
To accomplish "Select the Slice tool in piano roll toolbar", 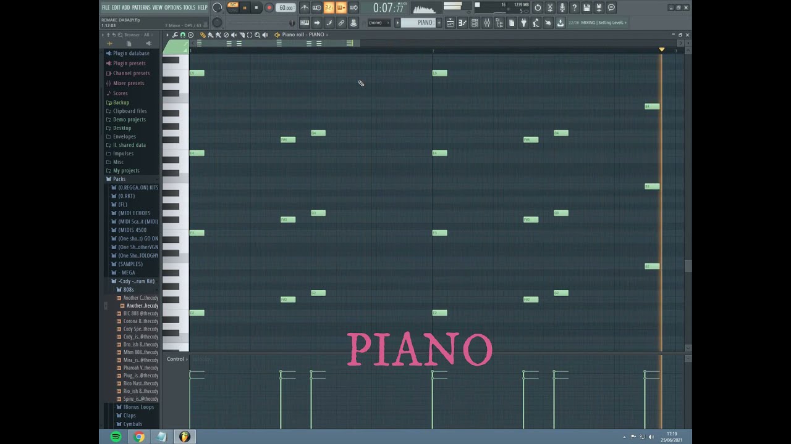I will click(242, 35).
